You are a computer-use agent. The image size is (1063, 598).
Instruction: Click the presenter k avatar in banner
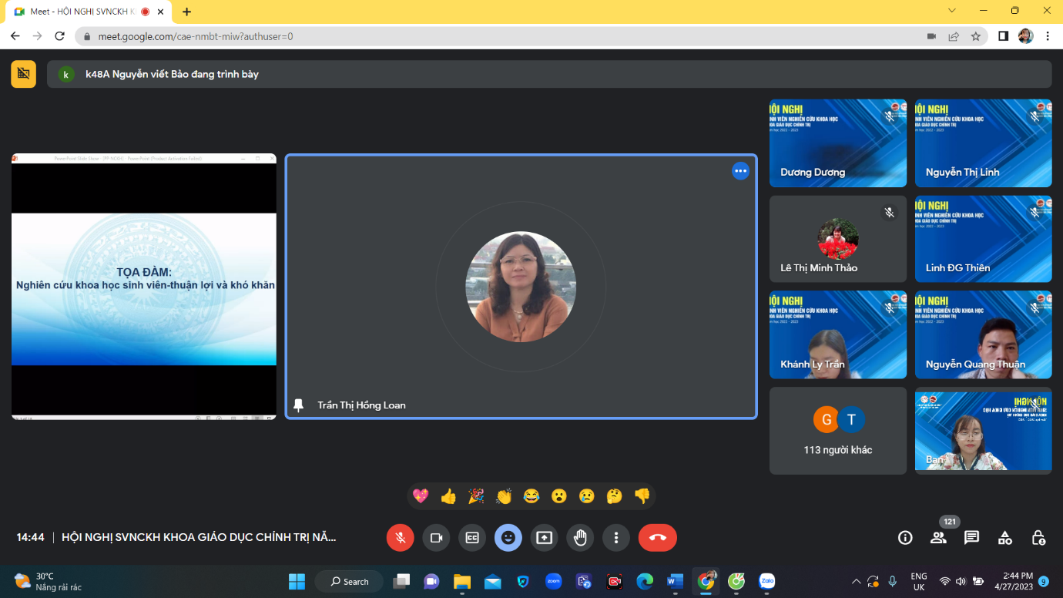pyautogui.click(x=67, y=74)
